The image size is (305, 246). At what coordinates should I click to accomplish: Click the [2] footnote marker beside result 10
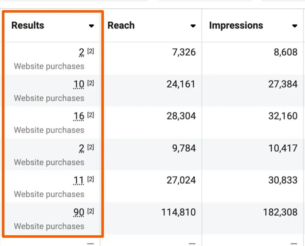coord(90,83)
